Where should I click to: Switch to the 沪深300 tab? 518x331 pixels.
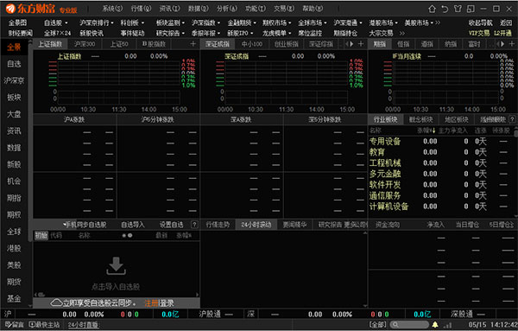[x=85, y=44]
